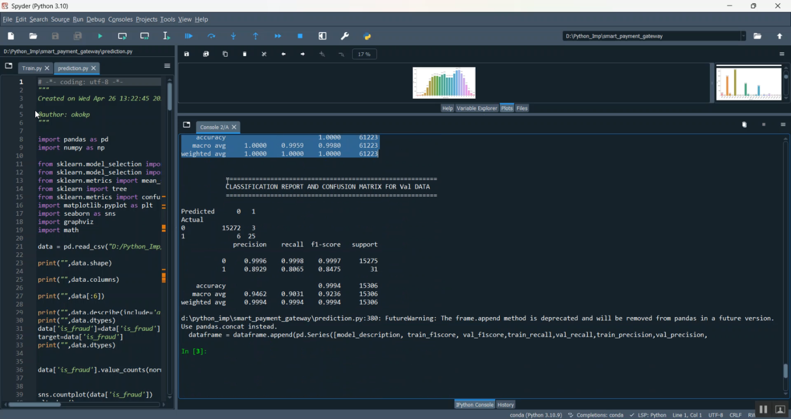This screenshot has width=791, height=419.
Task: Click the Run file play icon
Action: [x=100, y=36]
